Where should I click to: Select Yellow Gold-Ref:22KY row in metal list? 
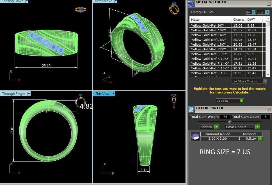pyautogui.click(x=211, y=49)
